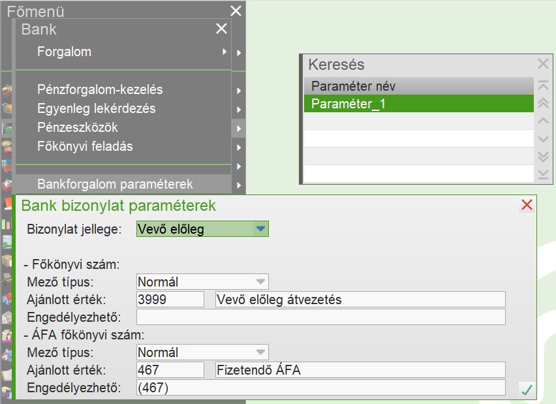
Task: Select the Paraméter_1 row
Action: click(x=419, y=104)
